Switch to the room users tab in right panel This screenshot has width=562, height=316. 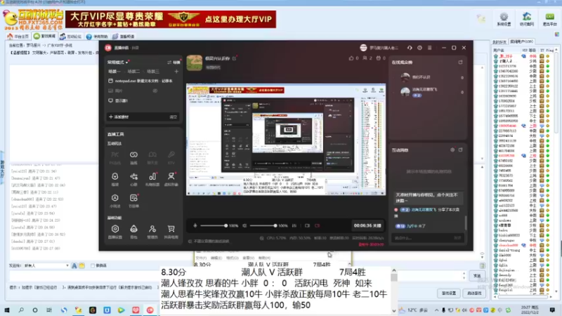coord(522,42)
